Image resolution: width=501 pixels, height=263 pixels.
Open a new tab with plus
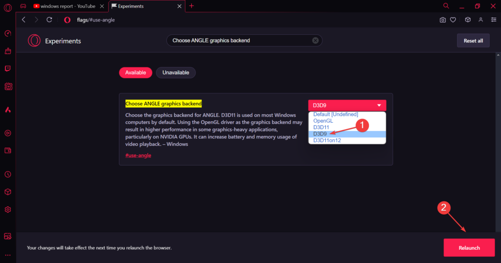pyautogui.click(x=191, y=6)
